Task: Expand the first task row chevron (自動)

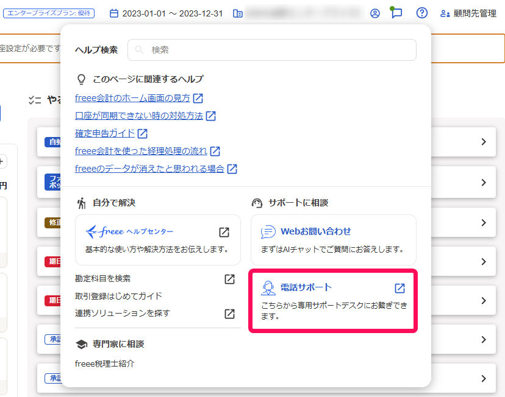Action: [x=484, y=142]
